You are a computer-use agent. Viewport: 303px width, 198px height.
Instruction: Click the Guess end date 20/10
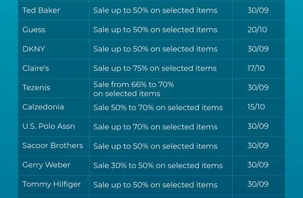tap(257, 30)
